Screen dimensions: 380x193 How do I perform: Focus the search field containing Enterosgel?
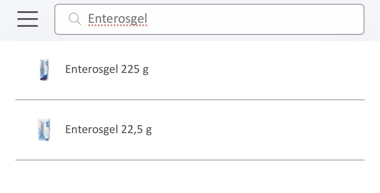point(209,19)
